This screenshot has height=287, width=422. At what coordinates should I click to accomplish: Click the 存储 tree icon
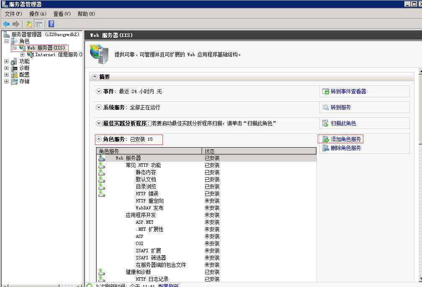tap(14, 81)
